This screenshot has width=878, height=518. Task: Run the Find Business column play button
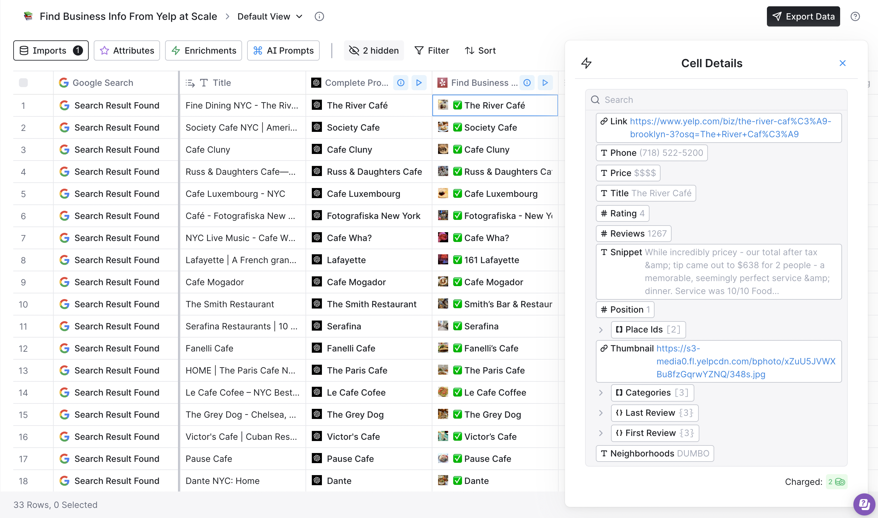click(545, 83)
